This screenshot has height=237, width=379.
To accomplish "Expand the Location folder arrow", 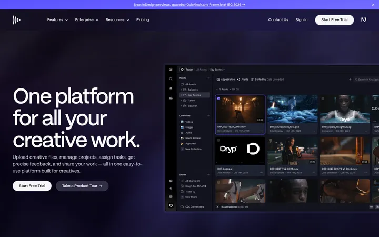I will 182,106.
